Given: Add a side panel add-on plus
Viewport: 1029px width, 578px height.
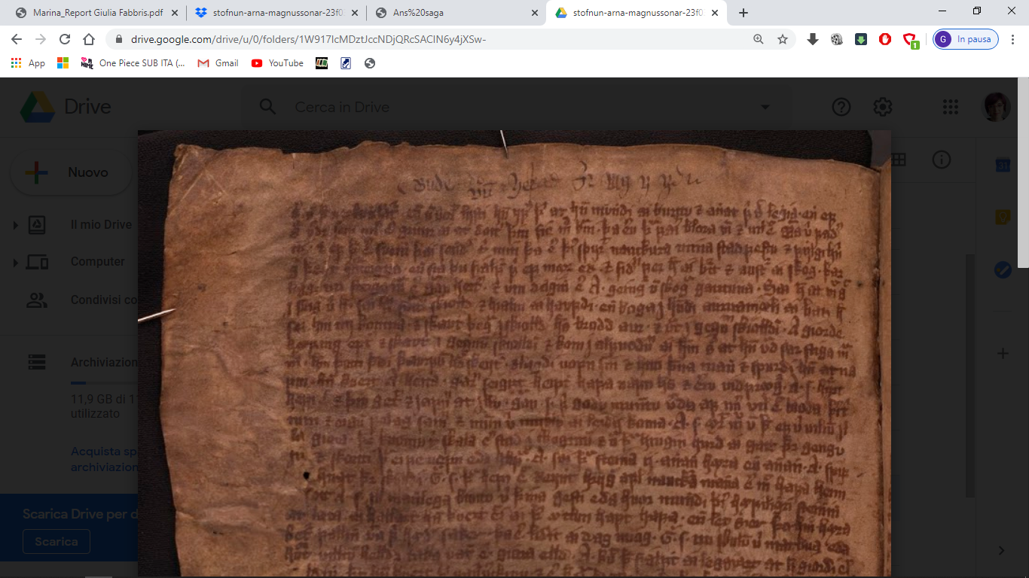Looking at the screenshot, I should point(1002,353).
